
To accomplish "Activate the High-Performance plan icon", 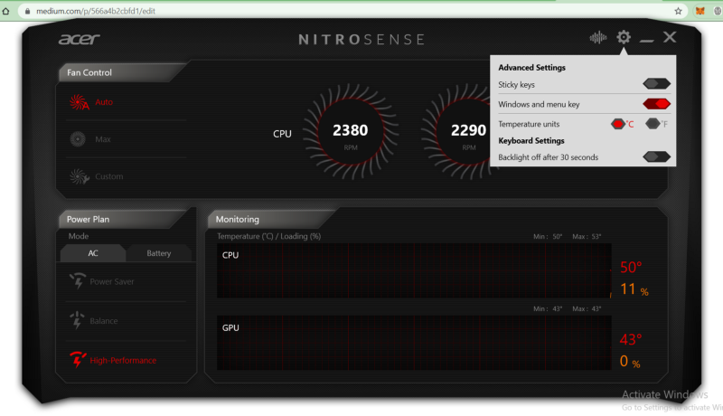I will [78, 360].
